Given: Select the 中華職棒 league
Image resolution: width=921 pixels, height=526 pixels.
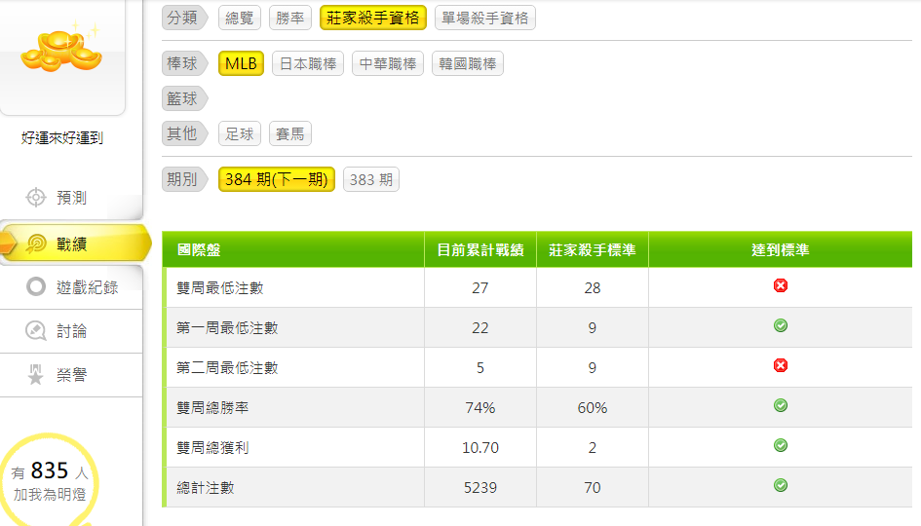Looking at the screenshot, I should (x=388, y=64).
